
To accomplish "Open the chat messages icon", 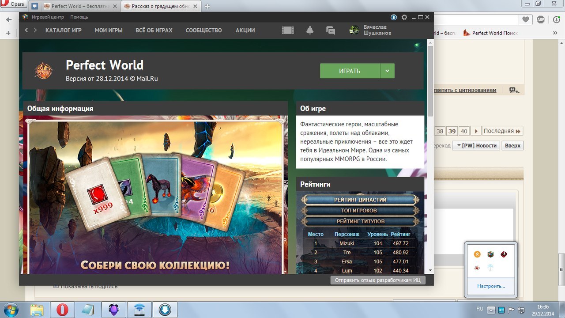I will tap(331, 30).
